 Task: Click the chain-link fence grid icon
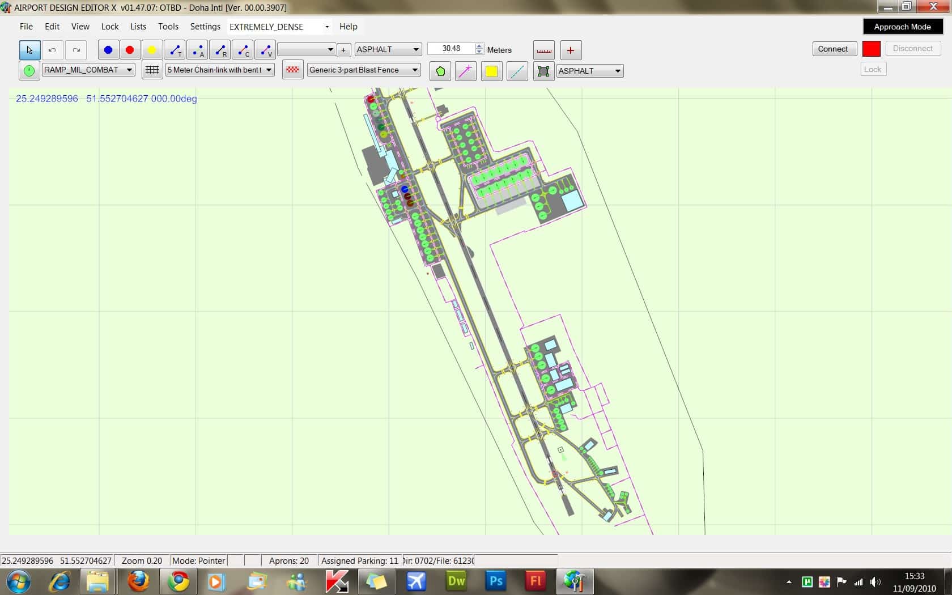pos(152,70)
